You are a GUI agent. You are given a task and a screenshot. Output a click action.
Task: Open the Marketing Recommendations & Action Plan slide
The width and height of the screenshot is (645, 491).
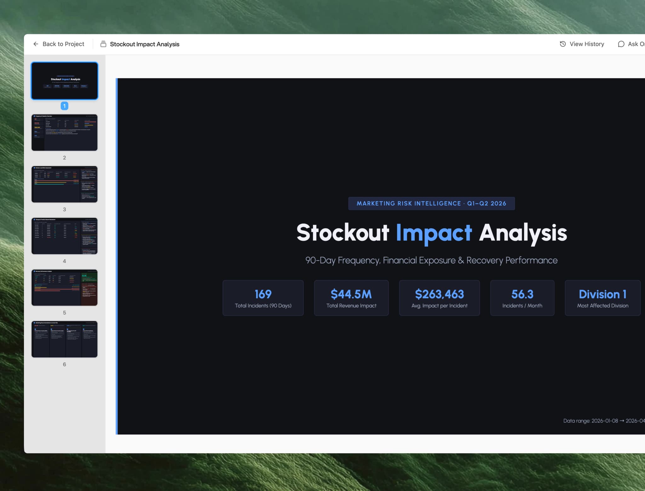click(x=64, y=339)
